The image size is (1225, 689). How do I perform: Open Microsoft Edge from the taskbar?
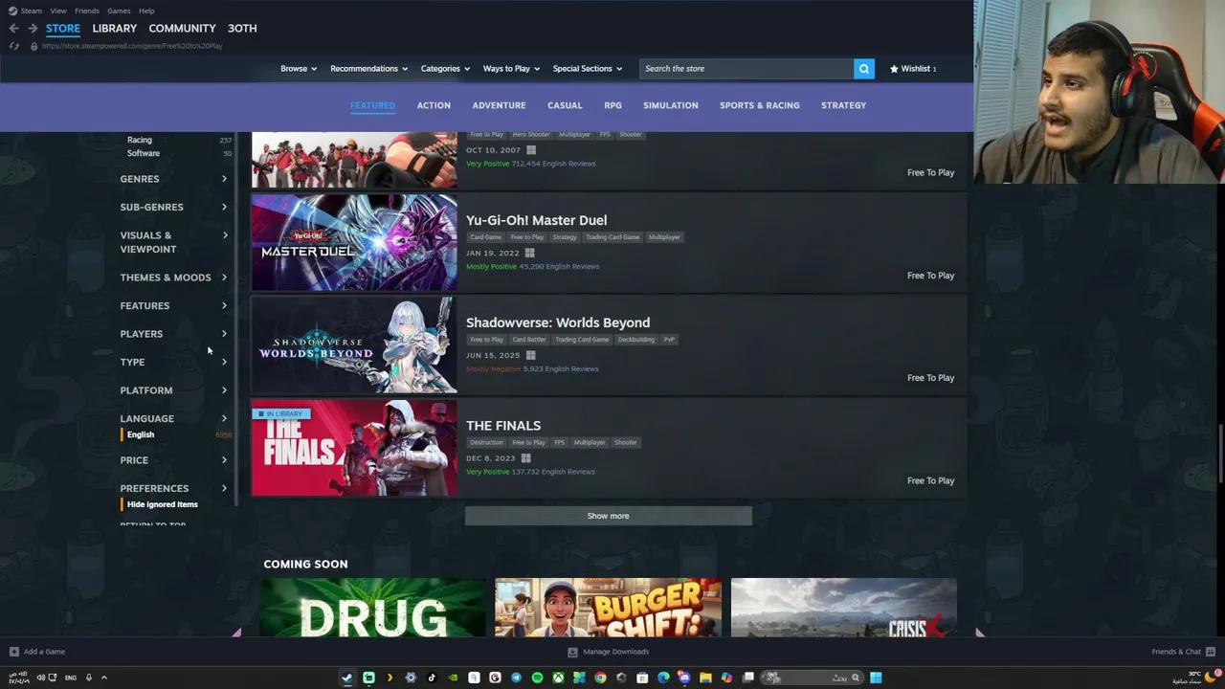[663, 678]
